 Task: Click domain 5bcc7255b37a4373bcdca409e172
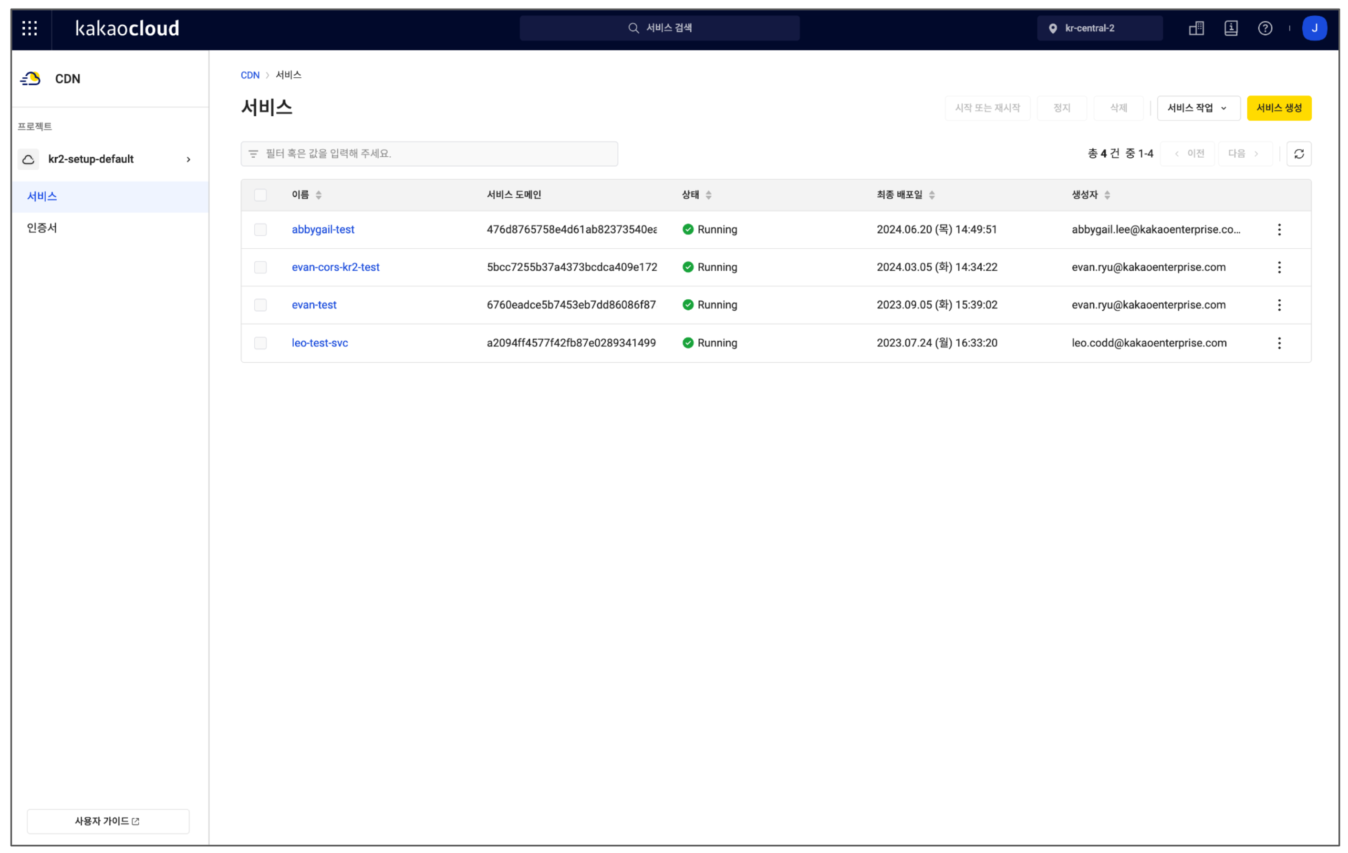571,267
